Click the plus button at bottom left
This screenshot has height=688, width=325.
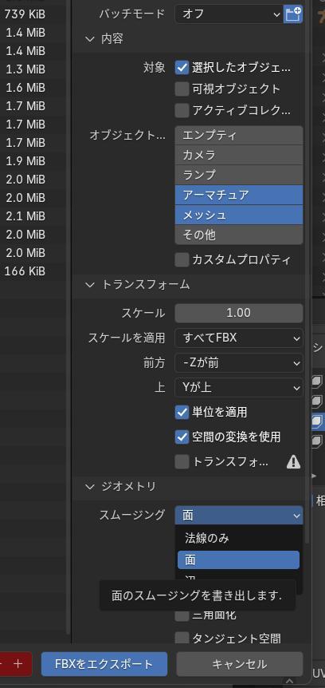(18, 664)
